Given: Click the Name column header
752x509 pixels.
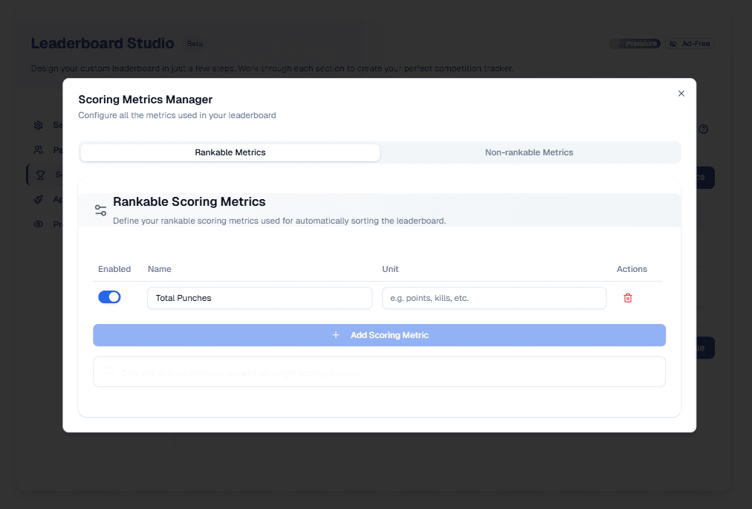Looking at the screenshot, I should (x=159, y=269).
